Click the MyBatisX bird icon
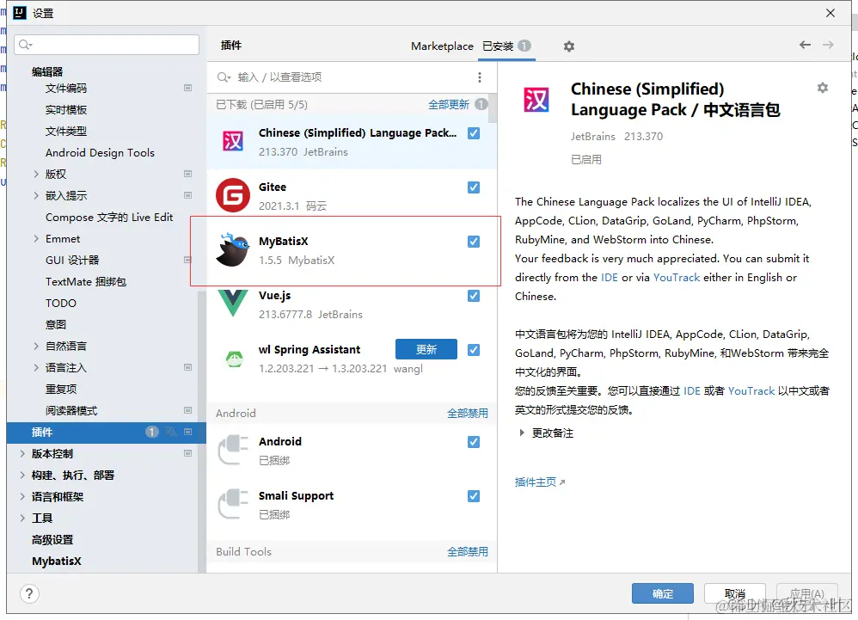858x620 pixels. (233, 249)
